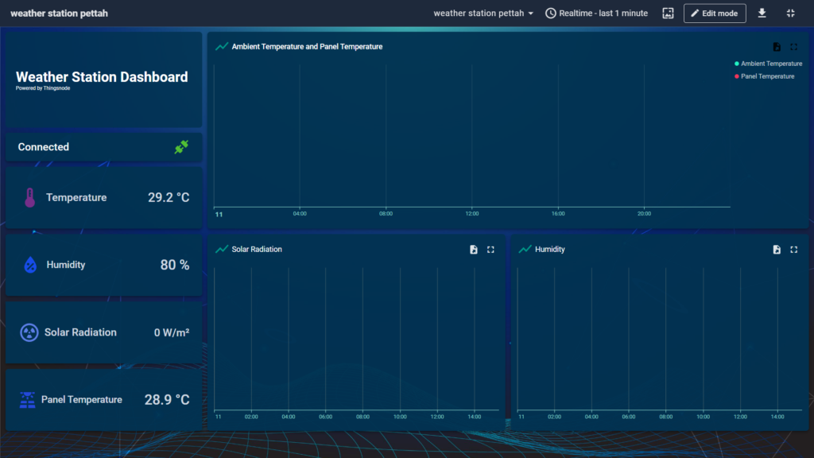Click 10:00 label on Humidity chart axis
Viewport: 814px width, 458px height.
pos(703,417)
